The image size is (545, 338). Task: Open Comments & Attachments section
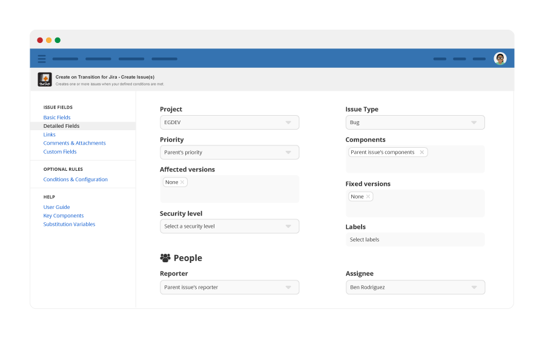coord(74,143)
